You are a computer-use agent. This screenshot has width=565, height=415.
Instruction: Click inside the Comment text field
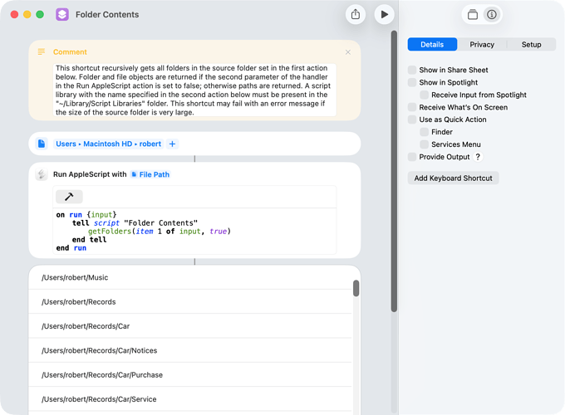tap(194, 90)
